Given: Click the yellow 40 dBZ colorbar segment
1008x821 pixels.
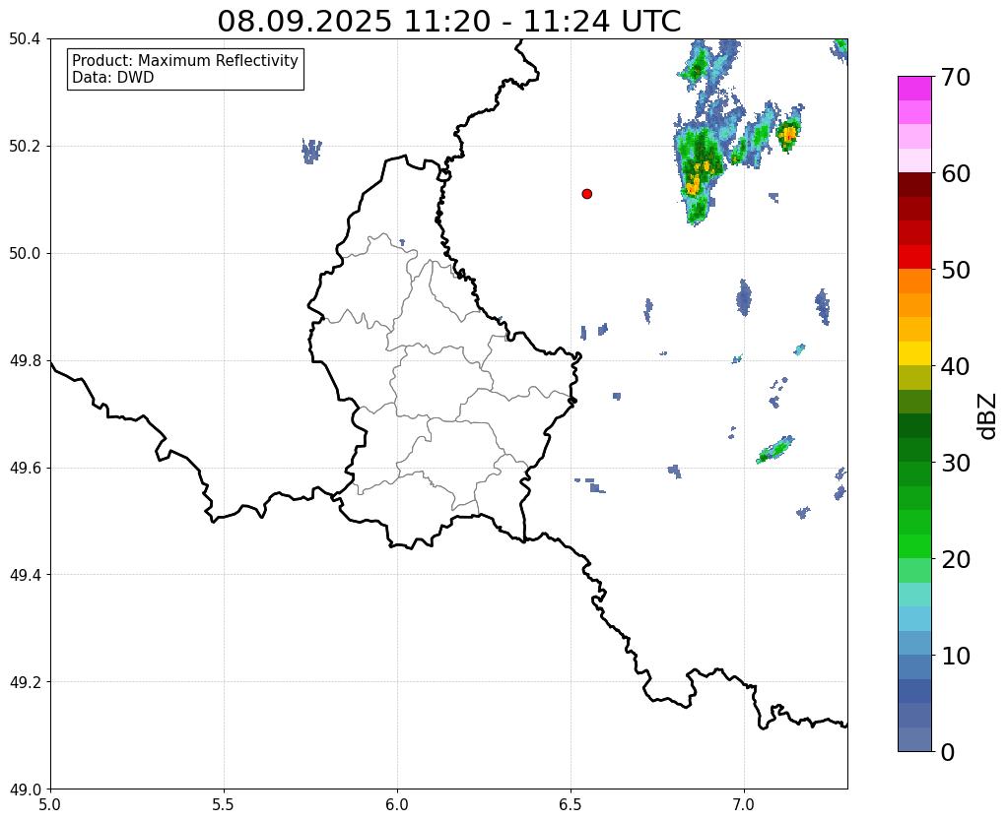Looking at the screenshot, I should (x=914, y=353).
